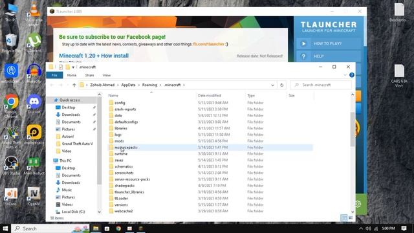This screenshot has width=414, height=233.
Task: Select Music under This PC
Action: [67, 190]
